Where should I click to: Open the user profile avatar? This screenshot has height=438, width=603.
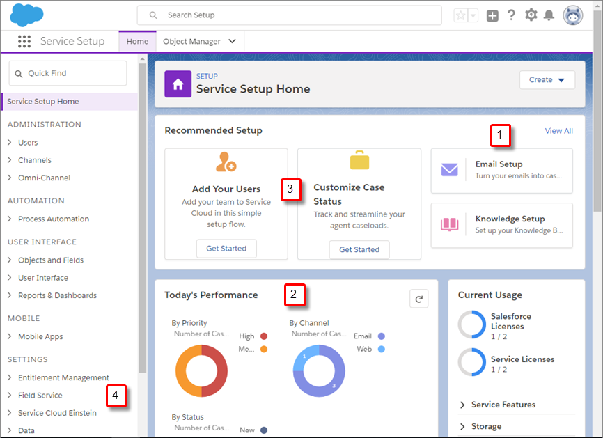click(x=573, y=16)
